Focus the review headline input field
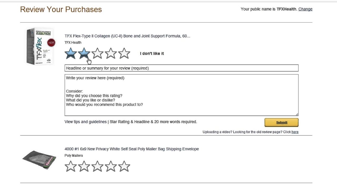The width and height of the screenshot is (337, 189). point(181,68)
